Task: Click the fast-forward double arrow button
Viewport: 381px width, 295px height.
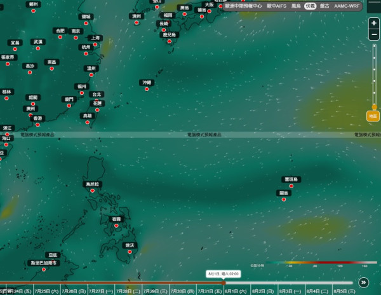Action: pos(363,282)
